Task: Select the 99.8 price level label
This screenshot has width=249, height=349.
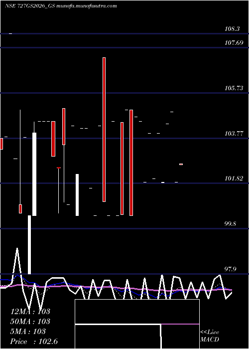Action: 230,224
